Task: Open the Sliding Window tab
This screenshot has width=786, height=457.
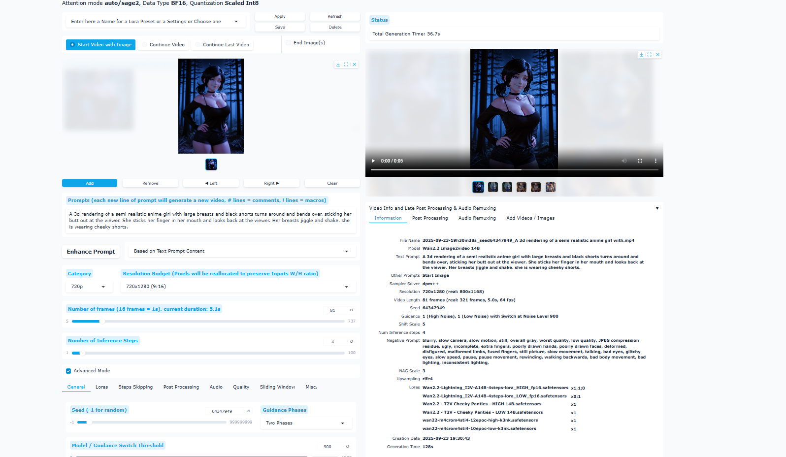Action: (x=278, y=387)
